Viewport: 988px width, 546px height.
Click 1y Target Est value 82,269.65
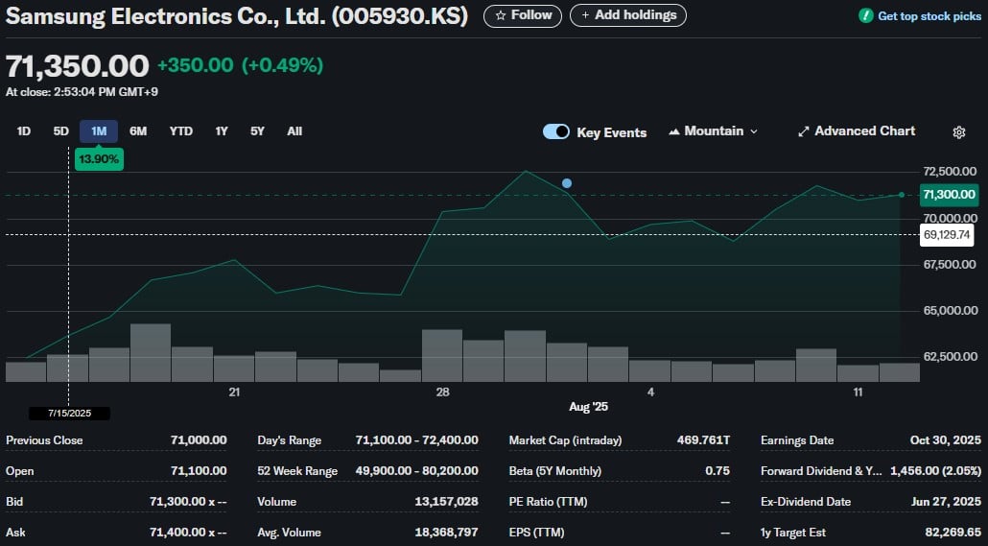tap(953, 533)
